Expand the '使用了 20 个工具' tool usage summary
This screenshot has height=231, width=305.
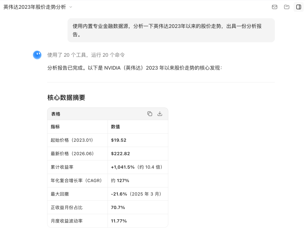click(x=86, y=55)
